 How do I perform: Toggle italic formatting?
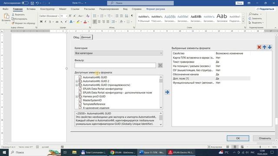[45, 22]
